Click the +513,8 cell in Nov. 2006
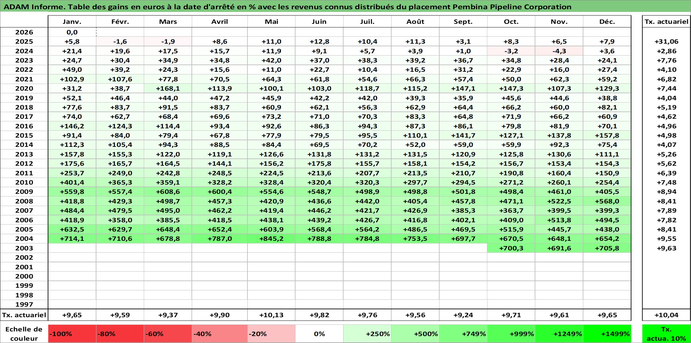 point(559,220)
